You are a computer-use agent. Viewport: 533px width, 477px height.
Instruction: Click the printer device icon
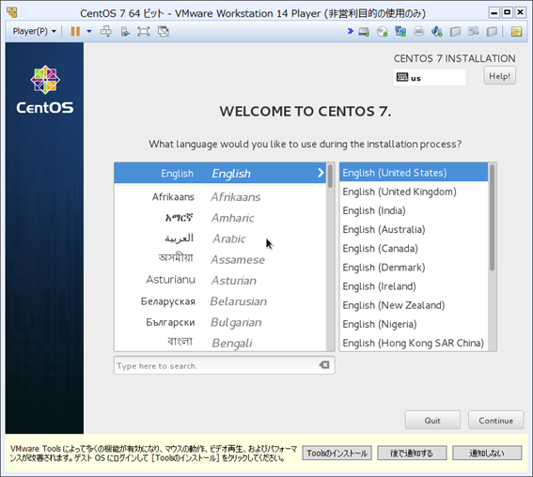pos(419,32)
